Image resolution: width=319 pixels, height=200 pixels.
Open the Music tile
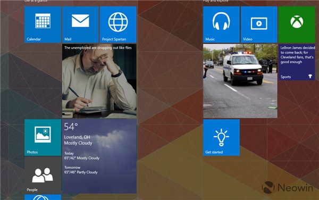[x=221, y=24]
